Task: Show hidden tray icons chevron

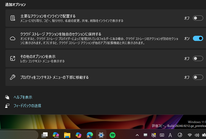Action: coord(137,135)
